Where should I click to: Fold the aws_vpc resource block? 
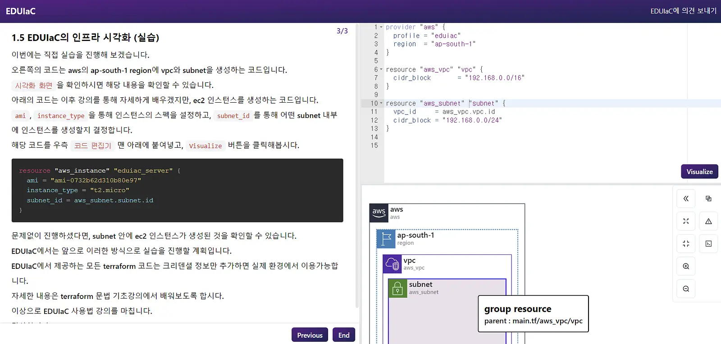[381, 69]
